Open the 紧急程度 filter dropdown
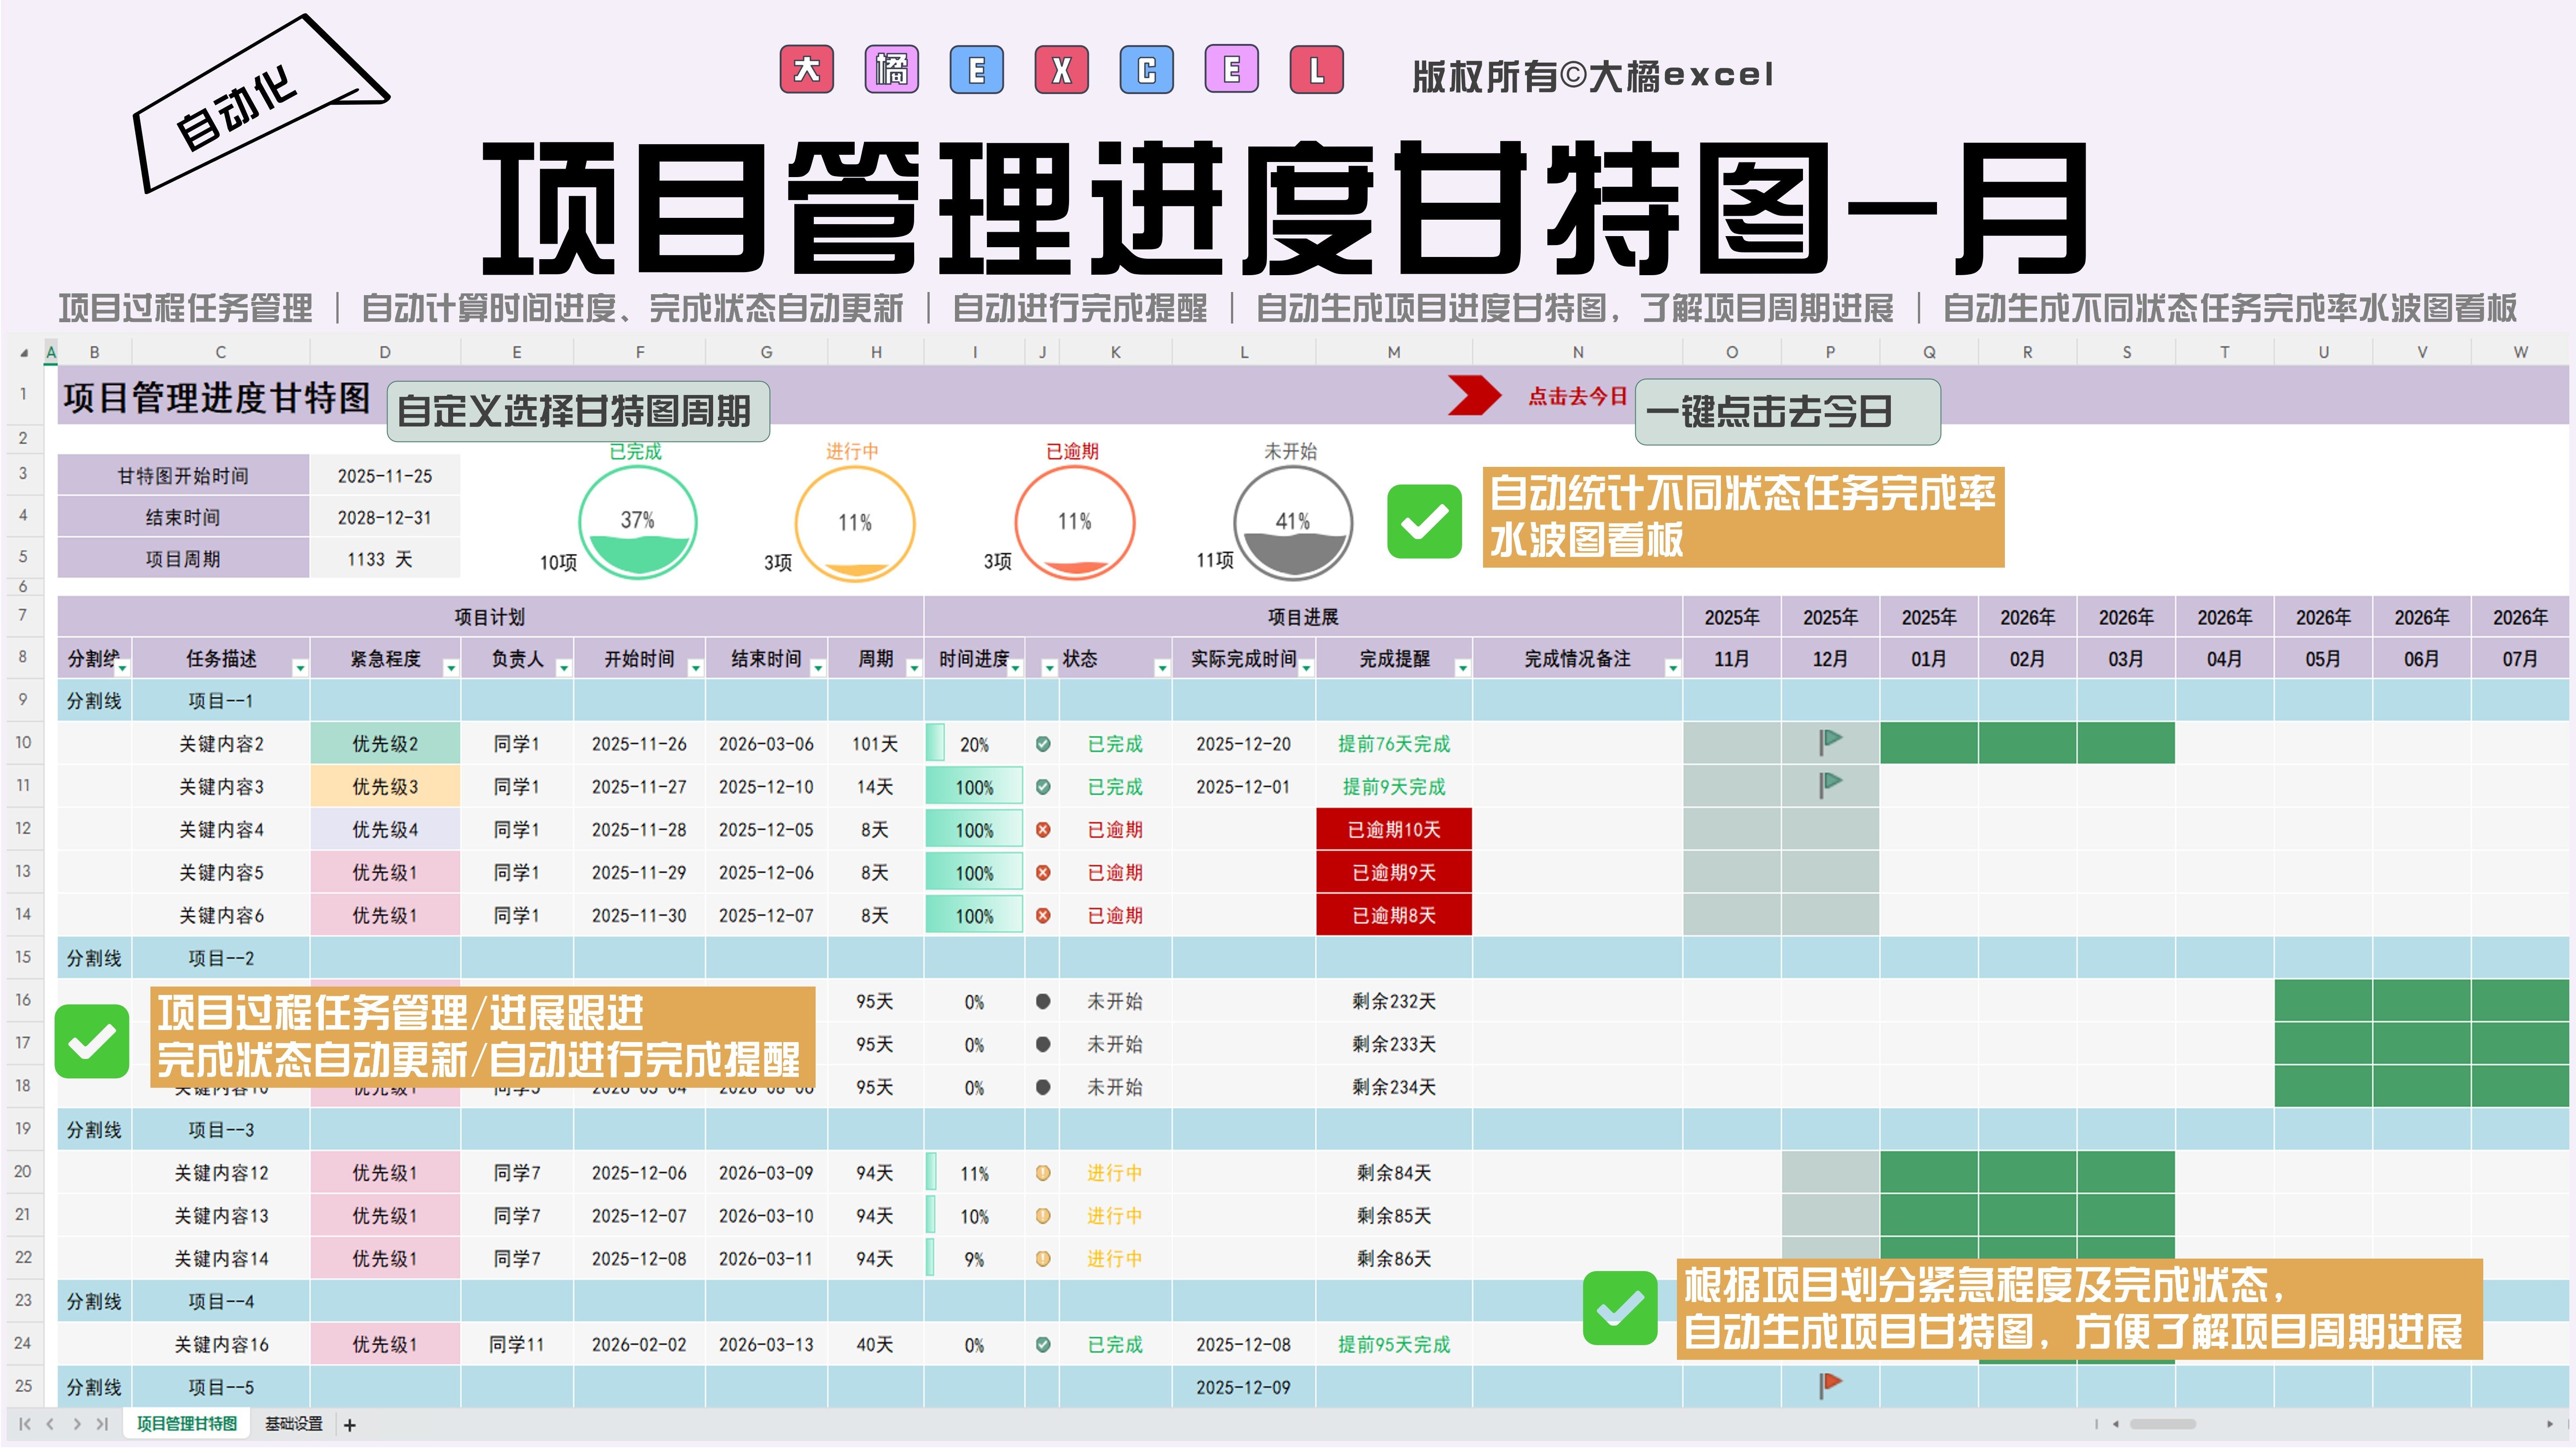Screen dimensions: 2576x1449 click(x=450, y=668)
